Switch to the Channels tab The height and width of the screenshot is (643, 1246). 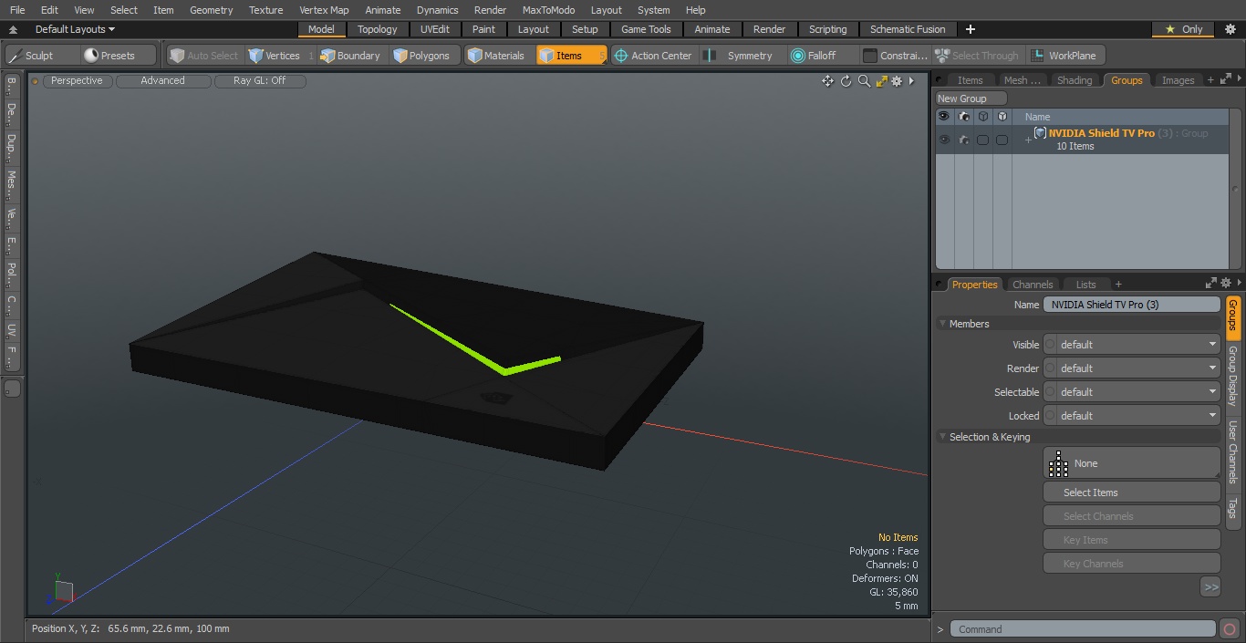1033,285
